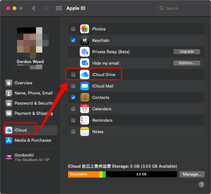This screenshot has height=194, width=211.
Task: Enable the Notes checkbox
Action: [73, 132]
